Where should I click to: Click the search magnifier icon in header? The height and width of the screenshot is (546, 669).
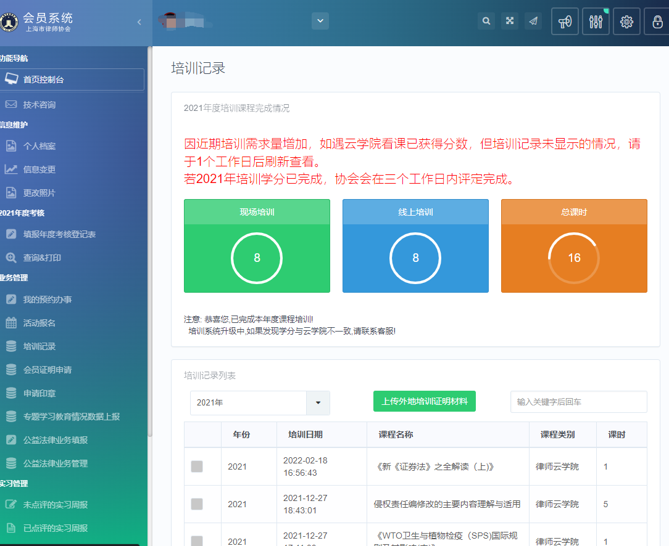486,21
